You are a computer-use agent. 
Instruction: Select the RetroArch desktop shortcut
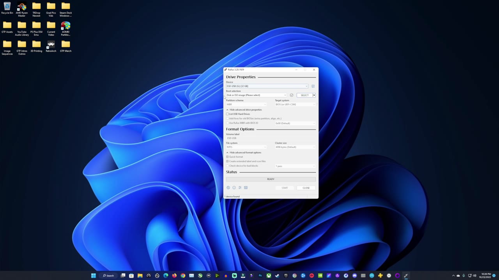click(x=51, y=46)
